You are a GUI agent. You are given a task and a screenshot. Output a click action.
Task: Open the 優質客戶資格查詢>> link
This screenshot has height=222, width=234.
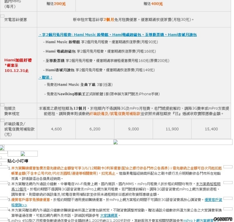pos(213,200)
